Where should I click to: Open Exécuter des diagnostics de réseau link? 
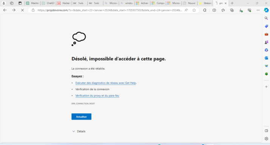pos(106,83)
